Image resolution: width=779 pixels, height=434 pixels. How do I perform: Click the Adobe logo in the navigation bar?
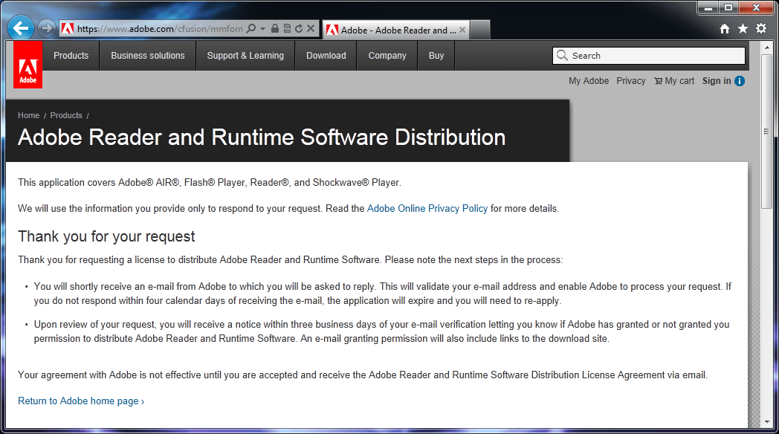28,65
